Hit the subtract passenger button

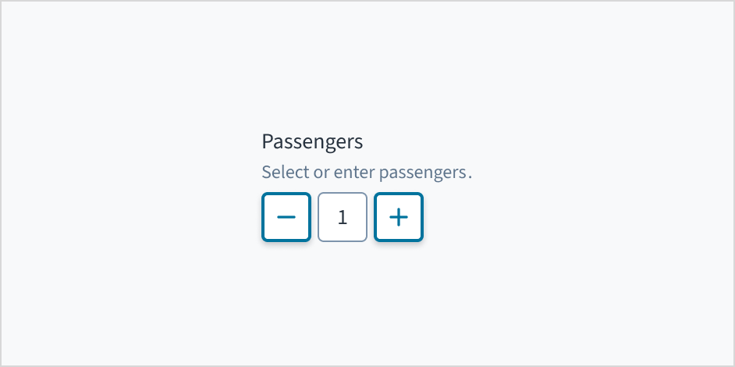[286, 217]
